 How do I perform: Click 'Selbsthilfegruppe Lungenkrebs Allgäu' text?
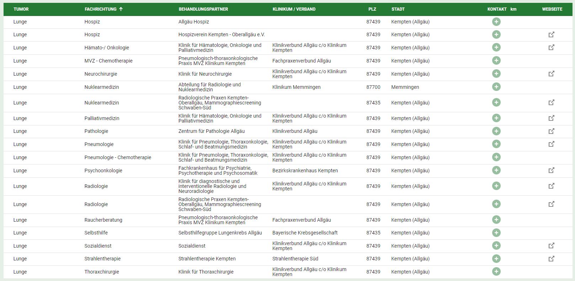220,233
